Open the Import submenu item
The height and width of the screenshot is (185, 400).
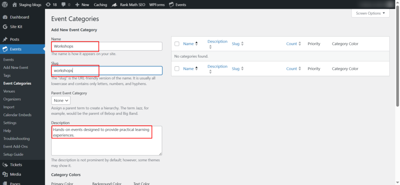point(9,107)
